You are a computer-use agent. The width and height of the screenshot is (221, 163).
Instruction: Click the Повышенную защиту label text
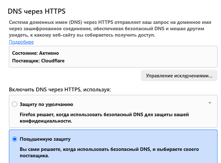45,139
